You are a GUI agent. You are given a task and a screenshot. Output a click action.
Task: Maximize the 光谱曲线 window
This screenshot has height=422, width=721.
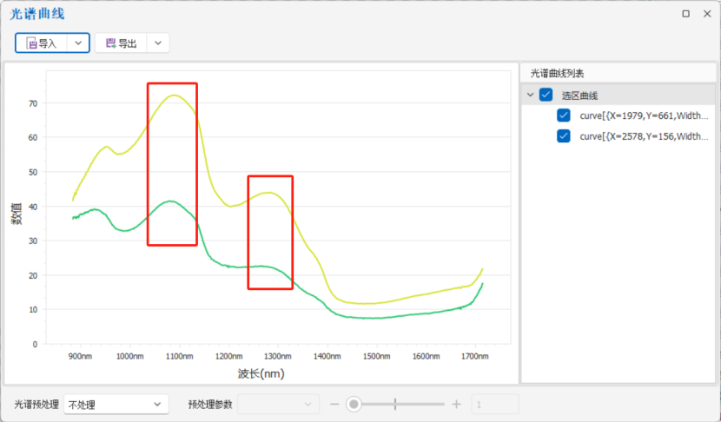[686, 14]
